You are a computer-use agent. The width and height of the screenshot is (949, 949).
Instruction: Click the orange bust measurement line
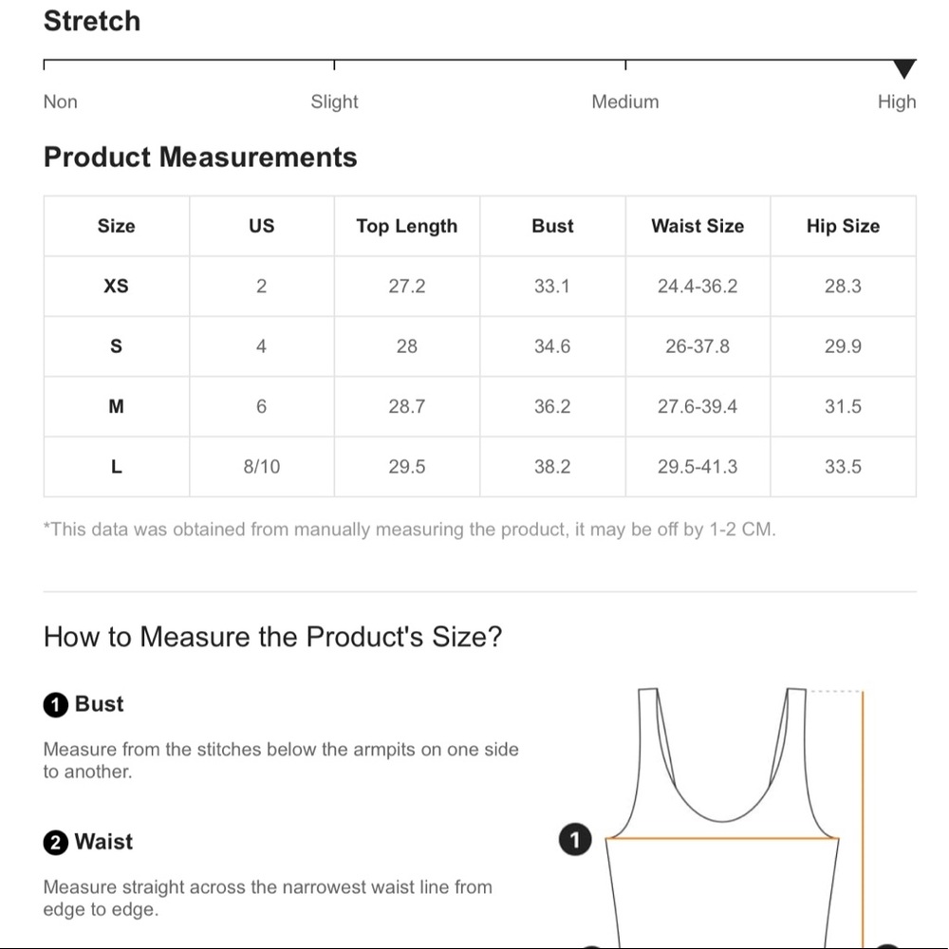coord(722,838)
